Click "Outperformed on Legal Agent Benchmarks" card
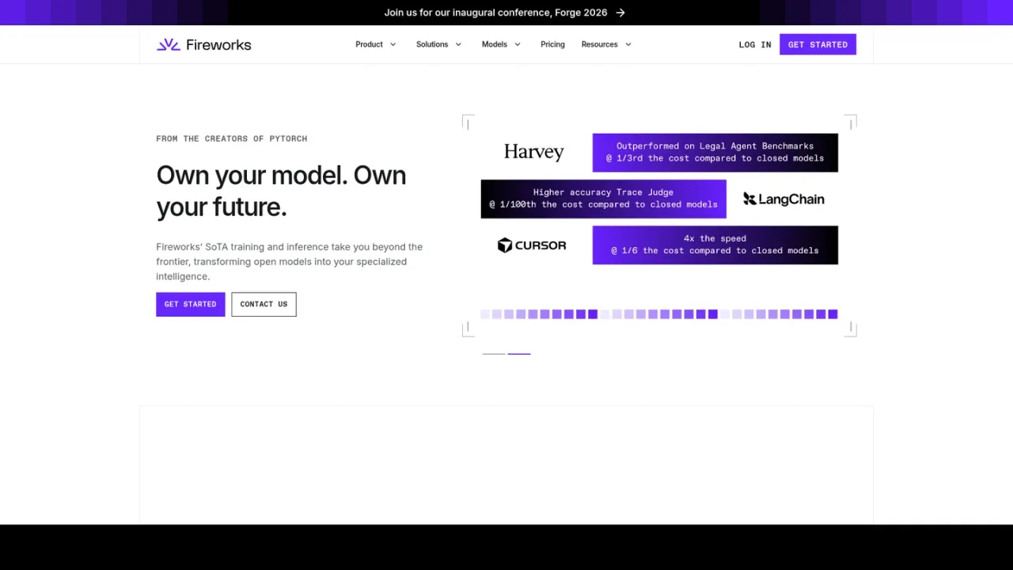 point(715,152)
